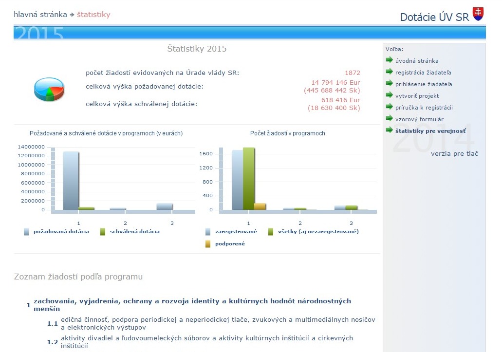Click the schválená dotácia green legend swatch
This screenshot has width=502, height=352.
pos(103,232)
